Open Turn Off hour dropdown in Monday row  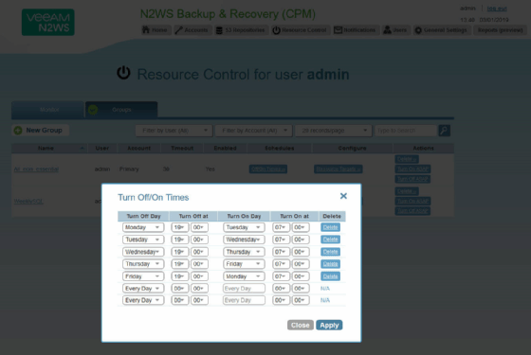(179, 227)
